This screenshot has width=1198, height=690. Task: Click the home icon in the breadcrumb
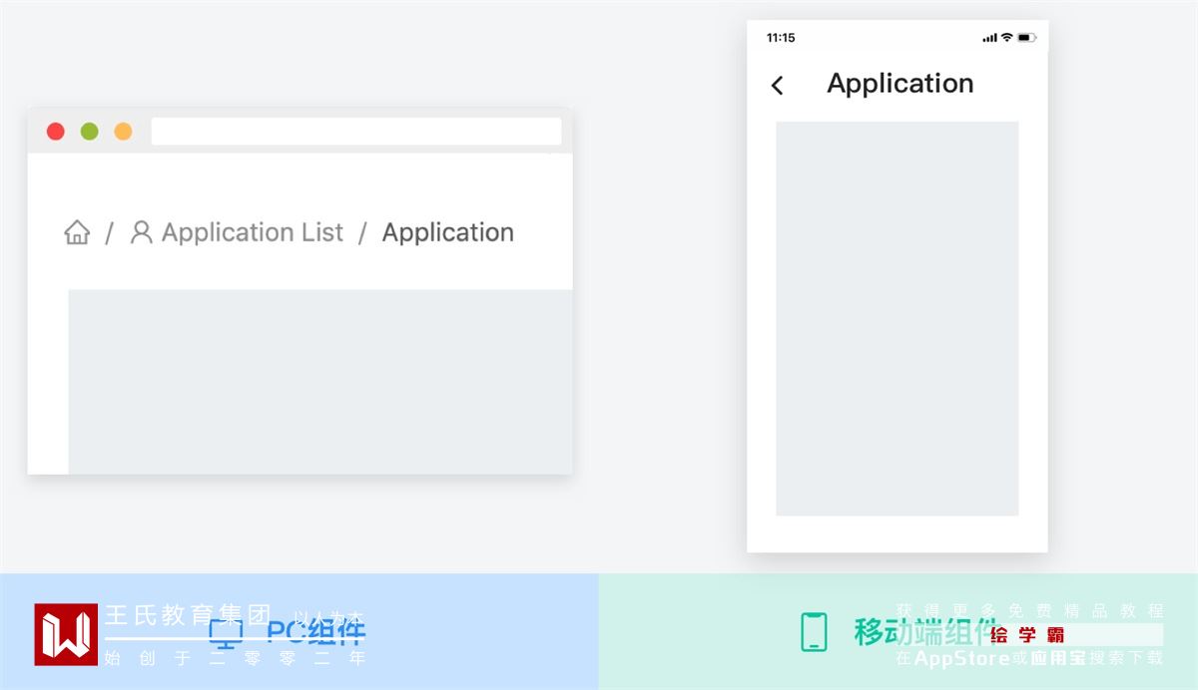pos(77,232)
